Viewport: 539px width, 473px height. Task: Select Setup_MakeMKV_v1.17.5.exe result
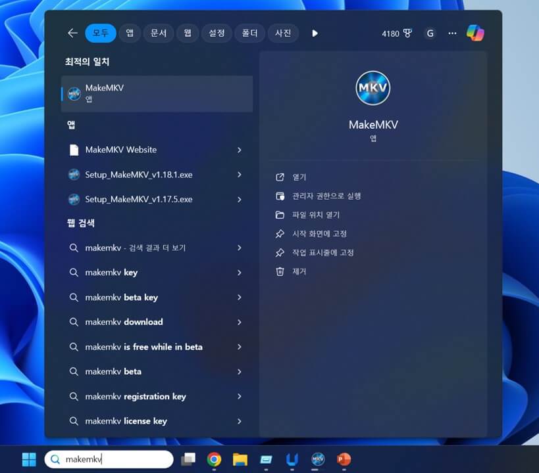pyautogui.click(x=138, y=200)
